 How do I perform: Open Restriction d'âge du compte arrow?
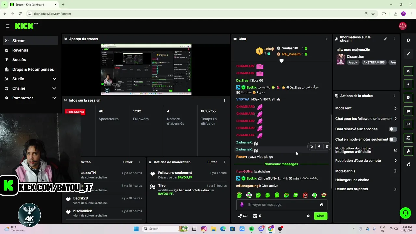396,161
